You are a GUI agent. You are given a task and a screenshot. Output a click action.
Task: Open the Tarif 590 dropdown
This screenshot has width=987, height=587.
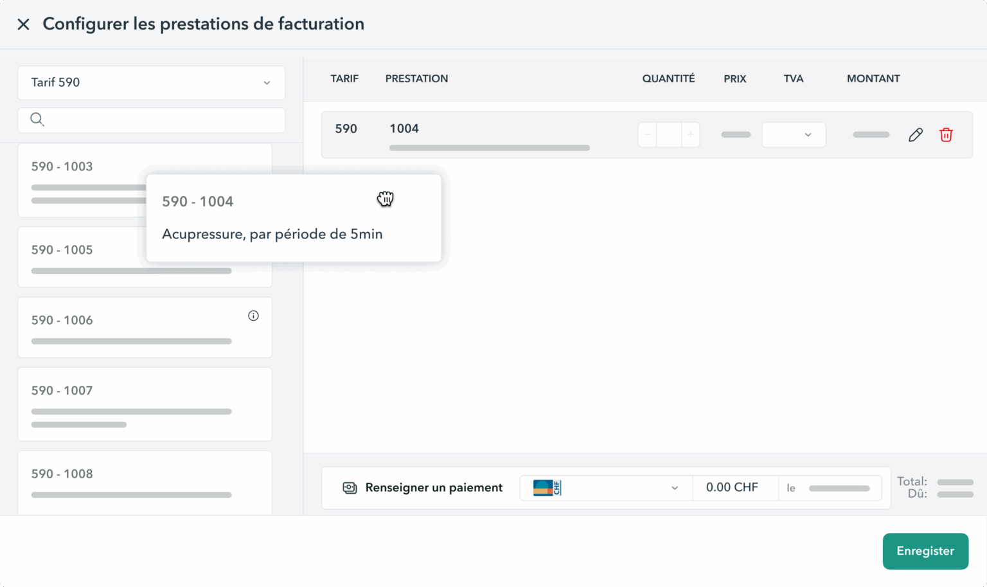coord(151,83)
